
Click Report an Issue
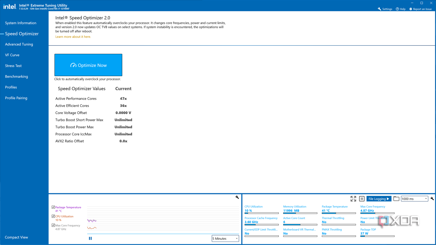(420, 9)
